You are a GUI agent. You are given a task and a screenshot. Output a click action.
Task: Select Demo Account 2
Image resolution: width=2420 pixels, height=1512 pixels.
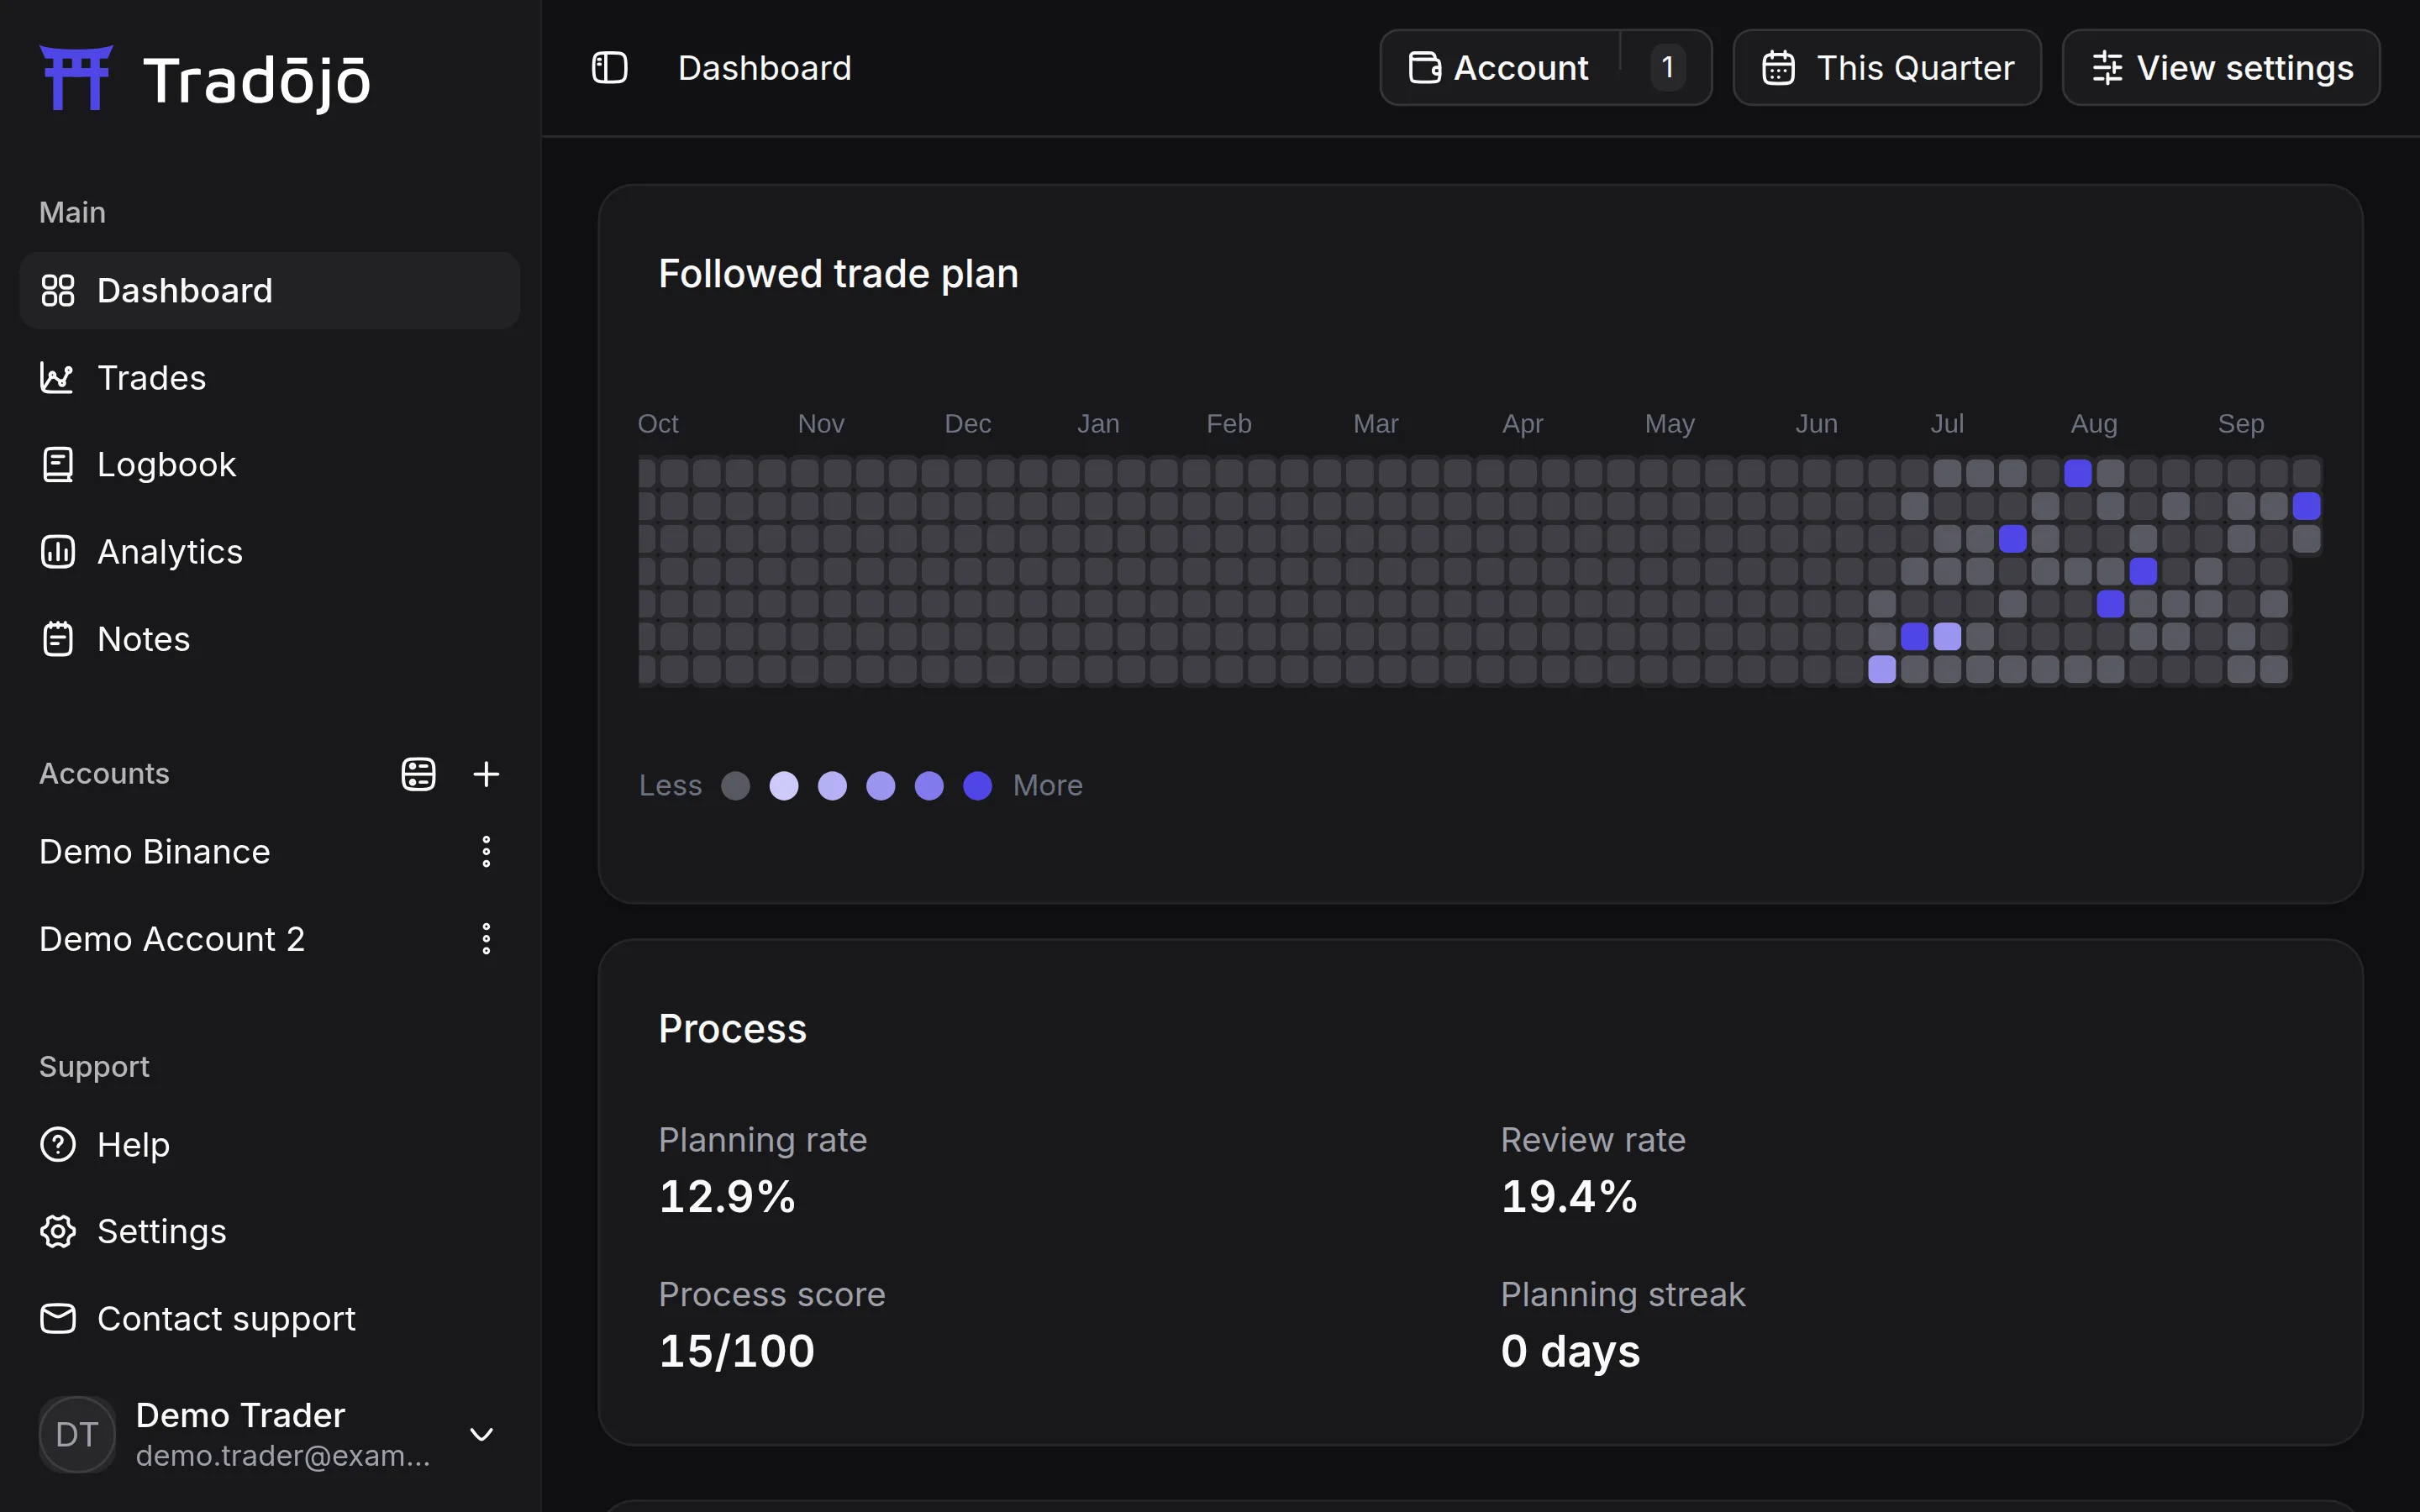172,939
